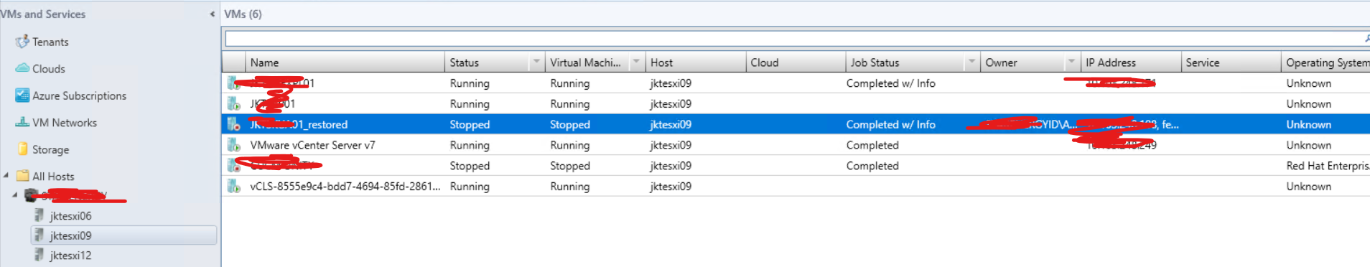
Task: Open the Tenants icon in sidebar
Action: click(22, 42)
